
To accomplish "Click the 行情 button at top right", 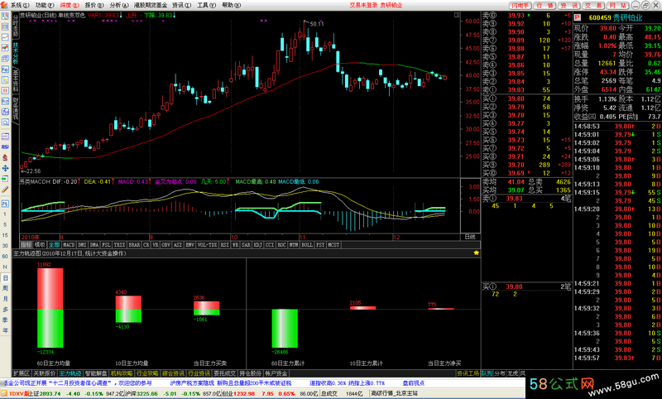I will 544,5.
